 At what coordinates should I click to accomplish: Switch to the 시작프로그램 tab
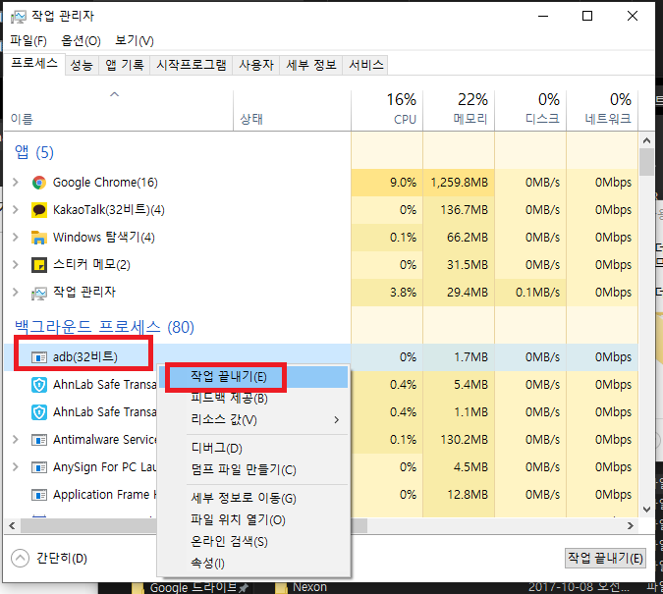coord(192,65)
